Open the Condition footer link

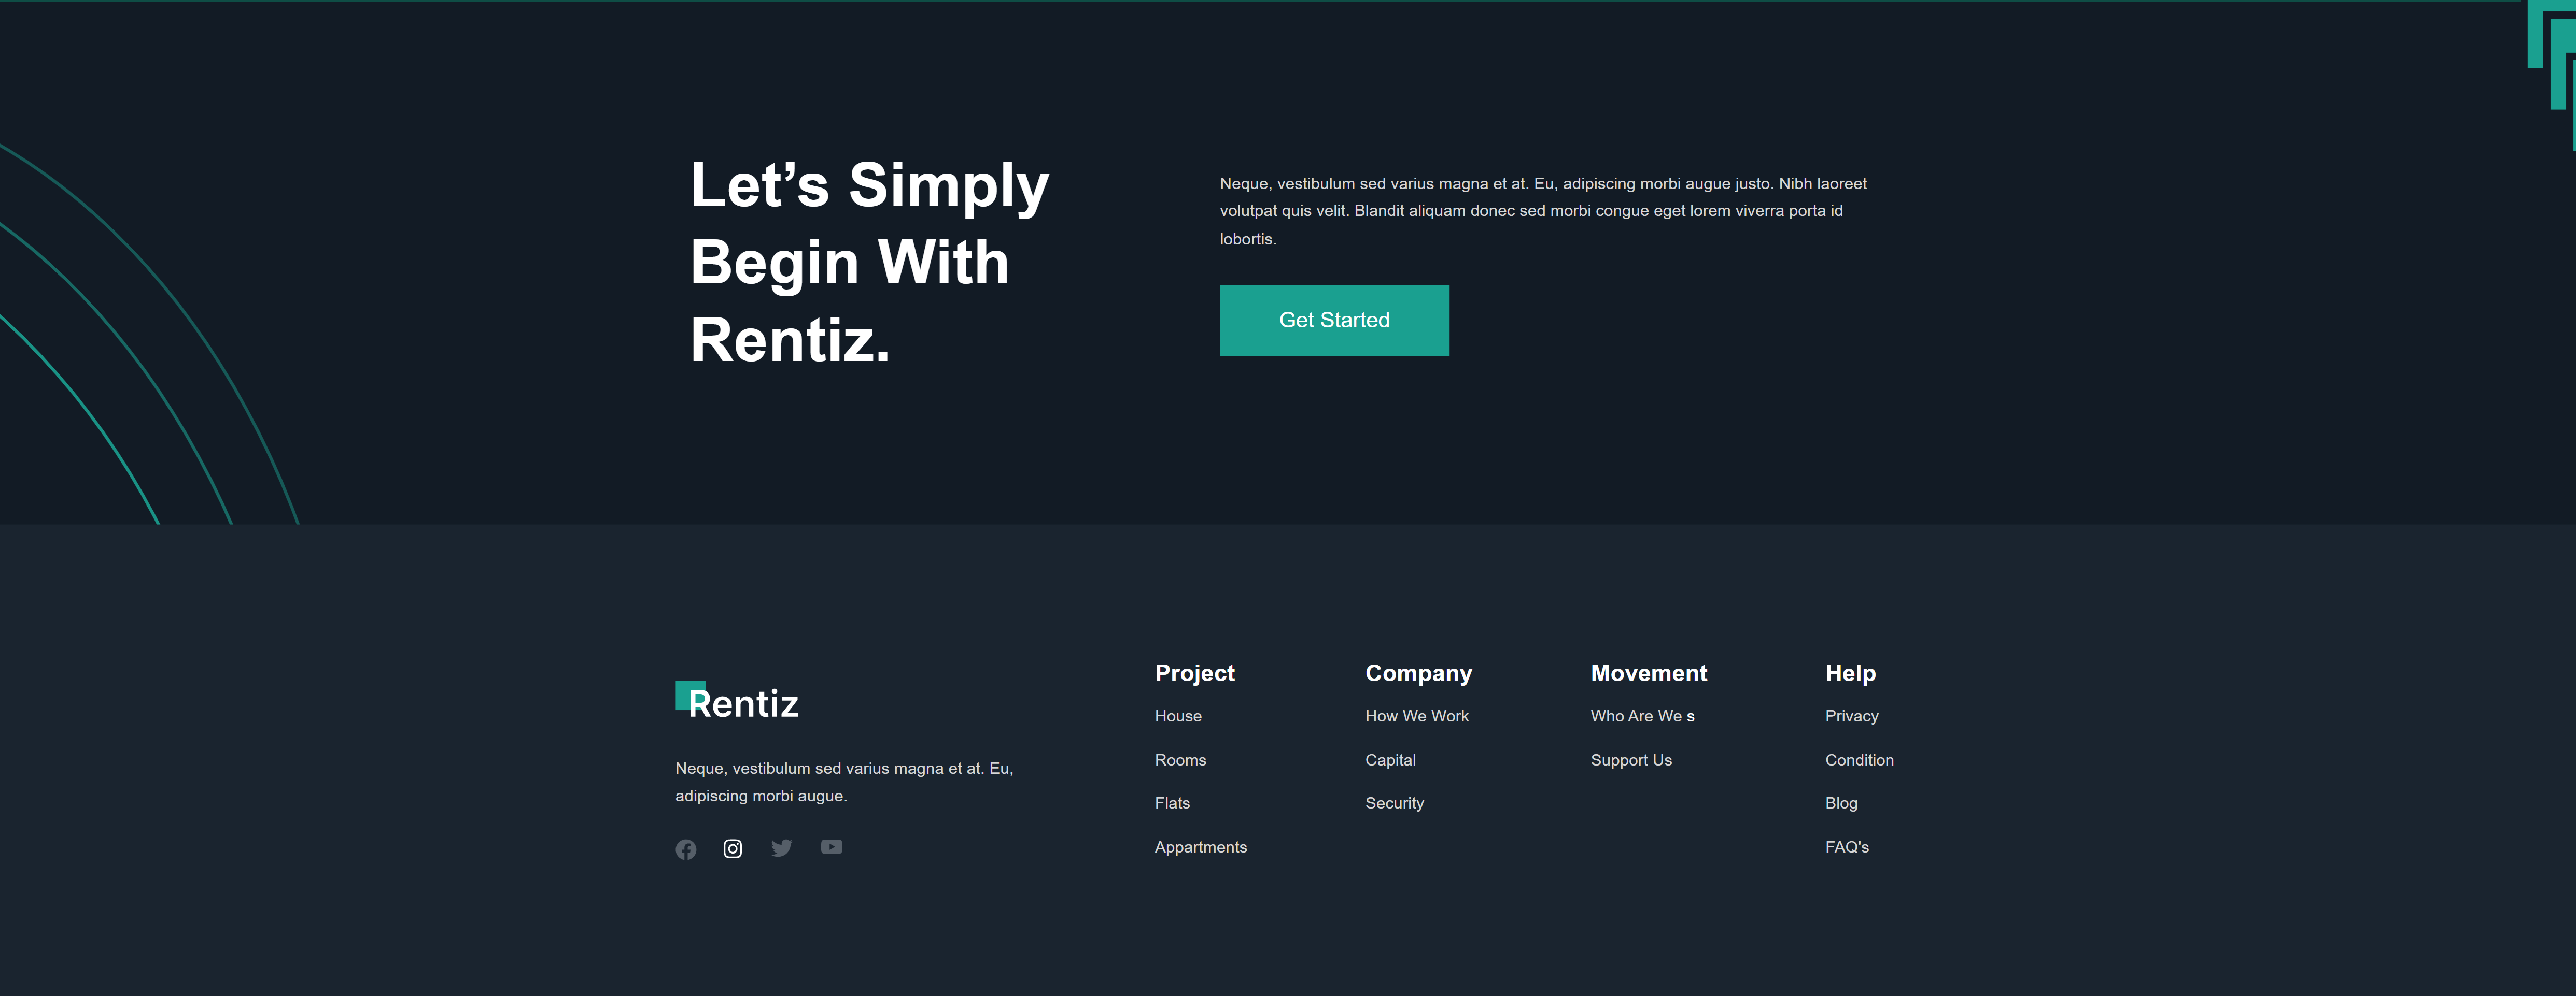click(x=1859, y=760)
